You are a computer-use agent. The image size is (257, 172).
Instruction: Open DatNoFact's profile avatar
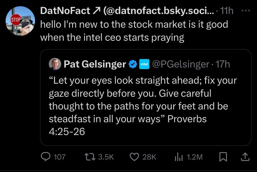[20, 21]
